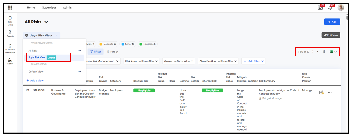Toggle the Negligible 5 rating filter chip
The width and height of the screenshot is (351, 137).
pos(148,44)
